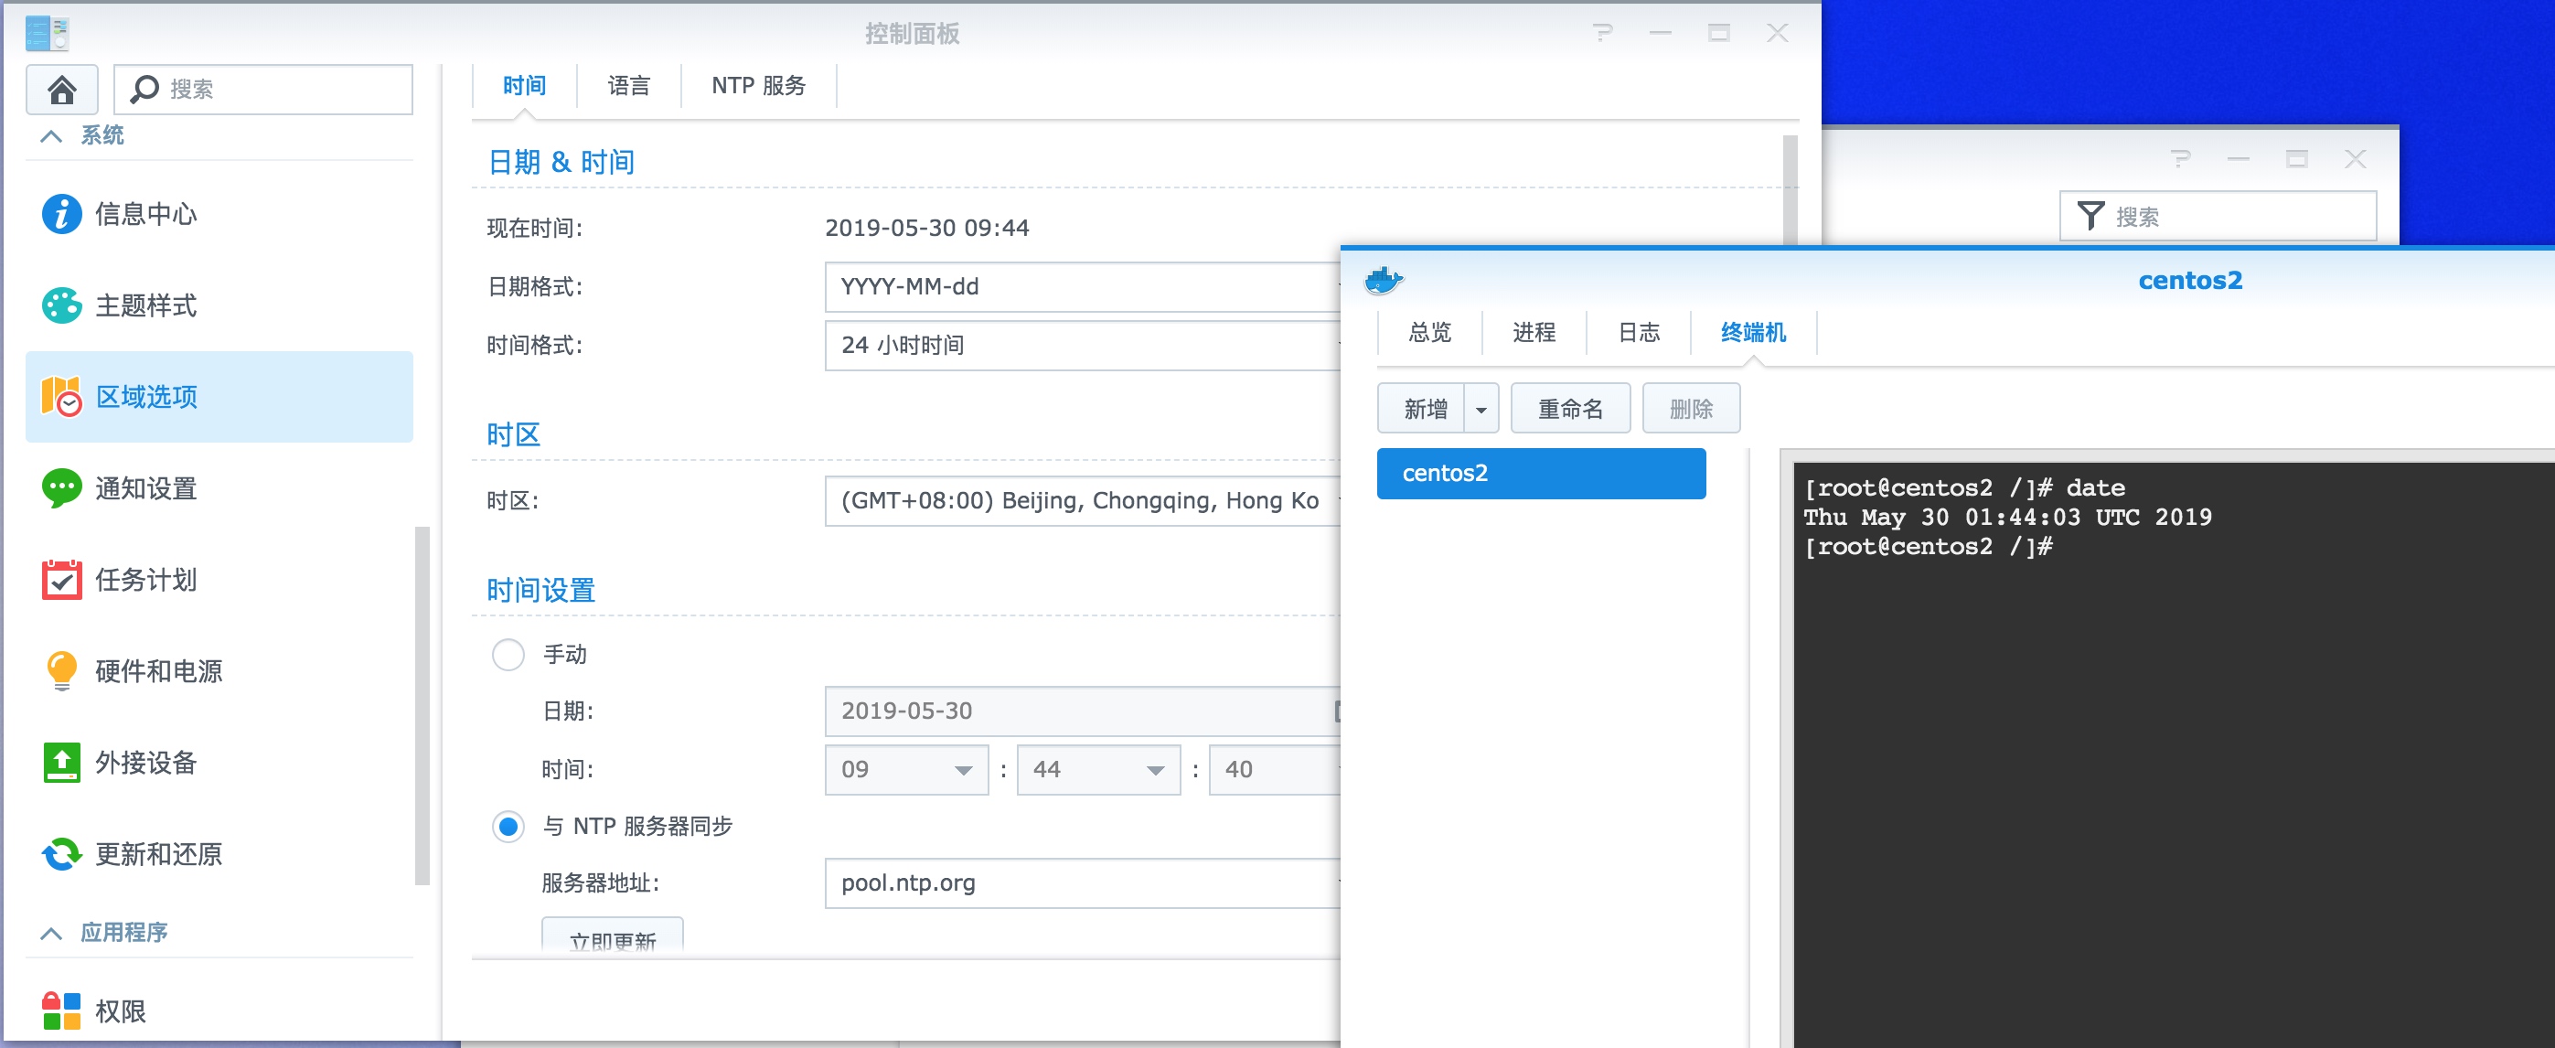Open the hour 09 dropdown

[906, 769]
